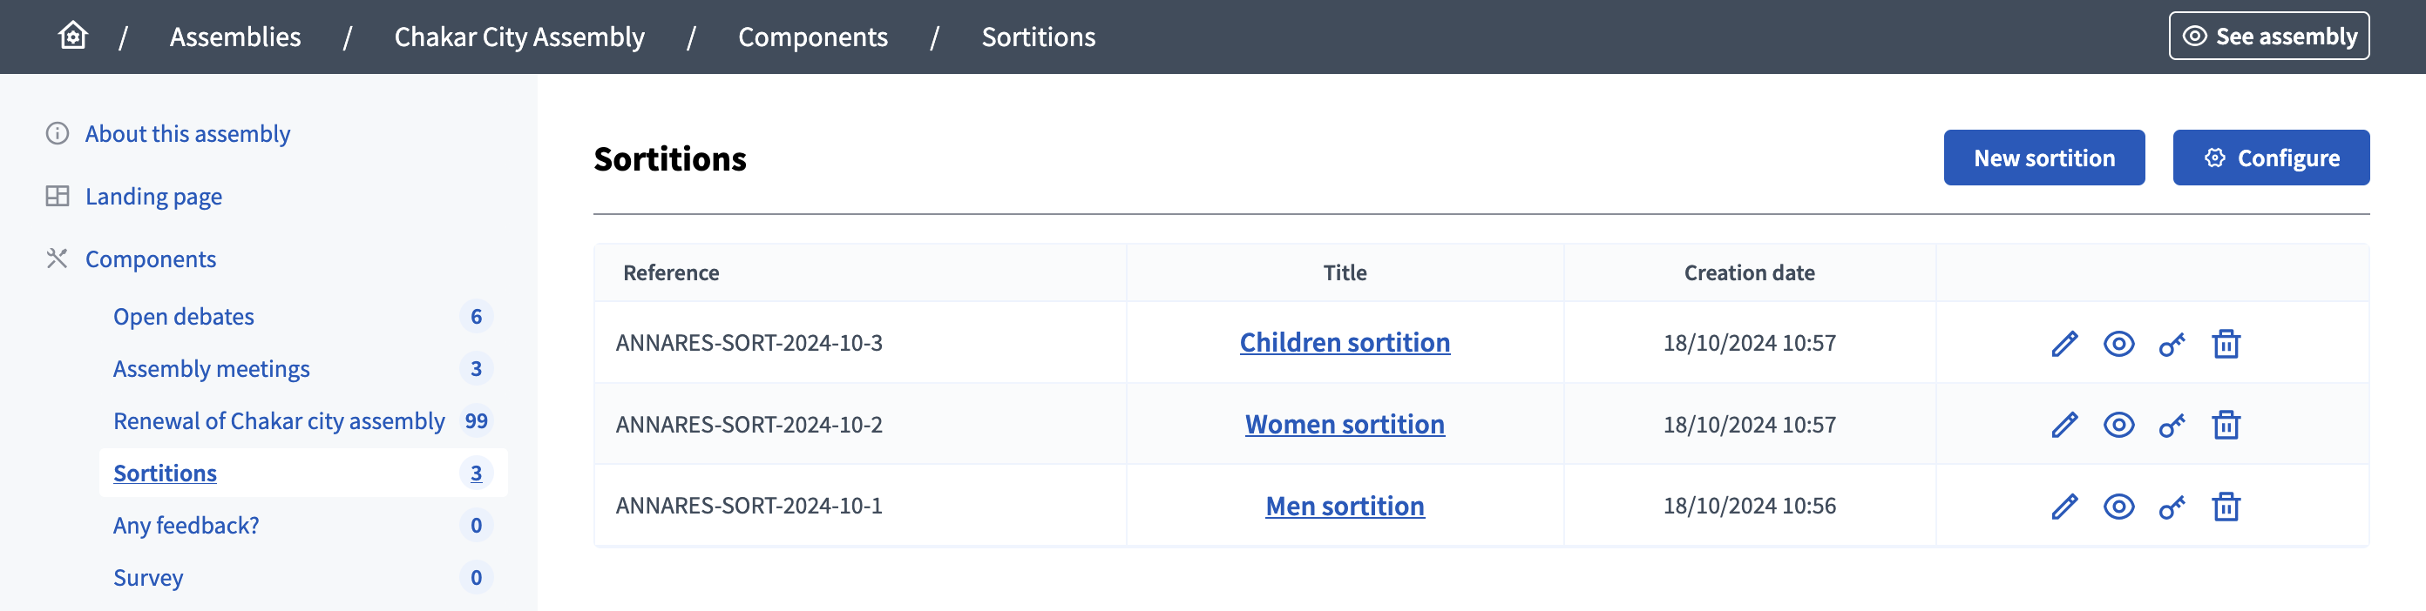This screenshot has width=2426, height=611.
Task: Click pencil icon for Men sortition
Action: pos(2063,507)
